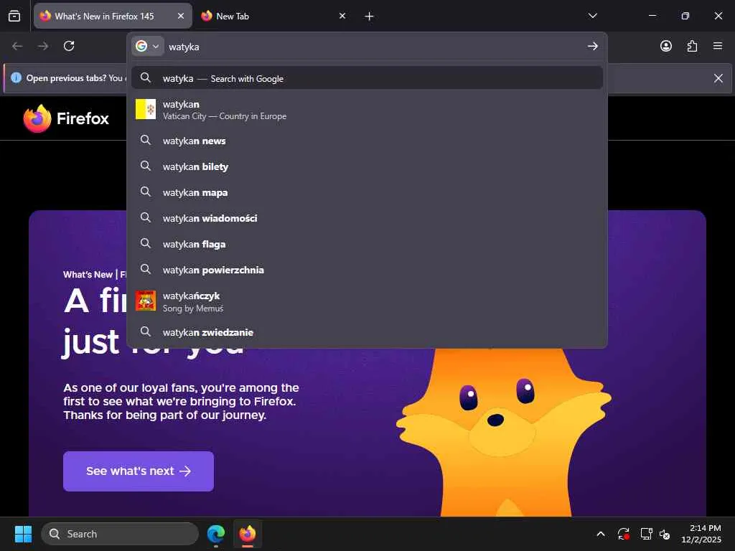735x551 pixels.
Task: Select 'watyka — Search with Google' row
Action: [x=367, y=78]
